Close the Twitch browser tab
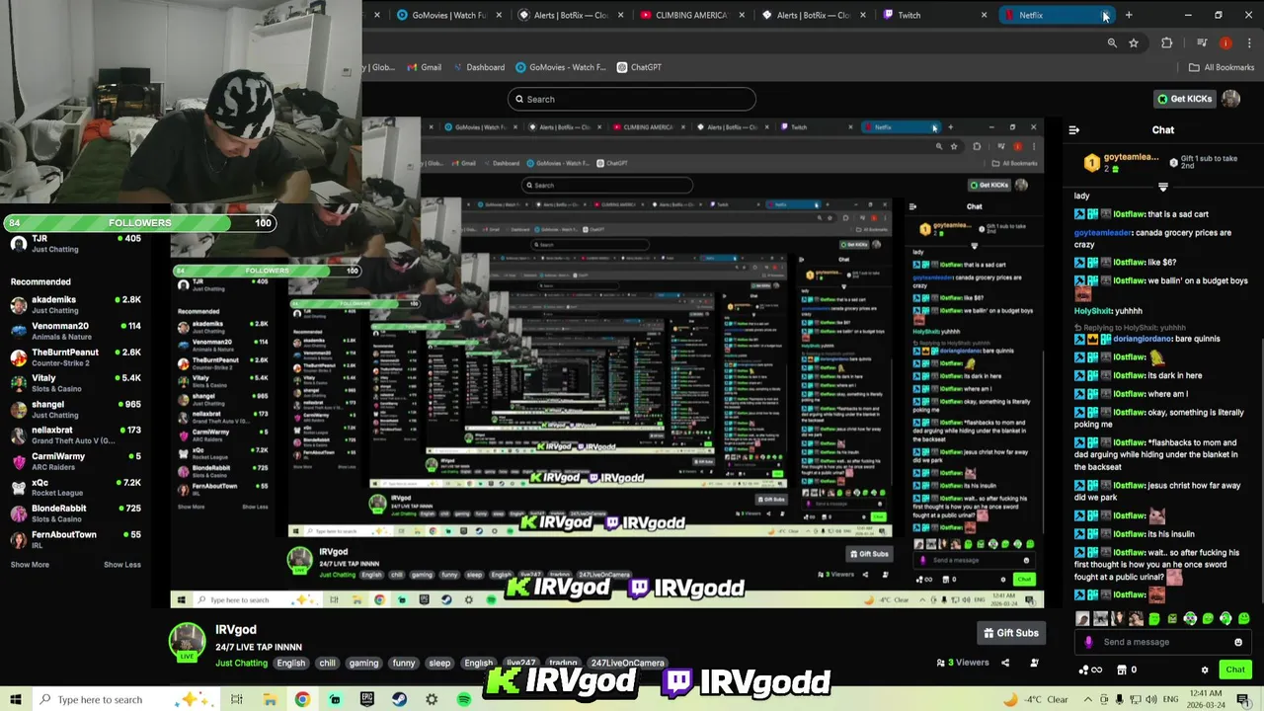 [985, 15]
